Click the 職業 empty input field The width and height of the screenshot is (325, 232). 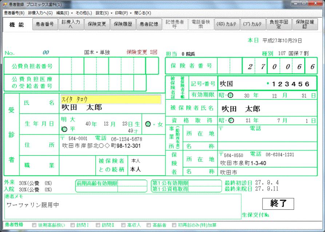click(x=77, y=166)
